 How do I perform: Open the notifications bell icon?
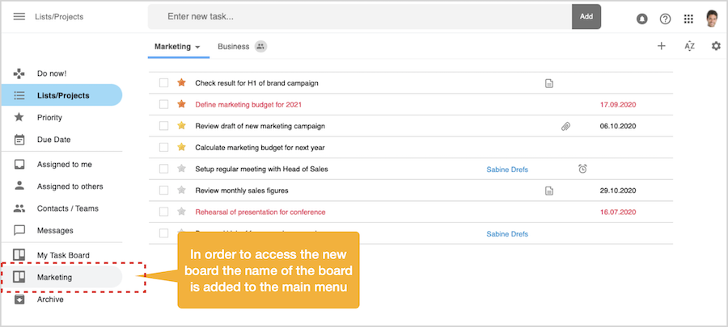point(642,19)
